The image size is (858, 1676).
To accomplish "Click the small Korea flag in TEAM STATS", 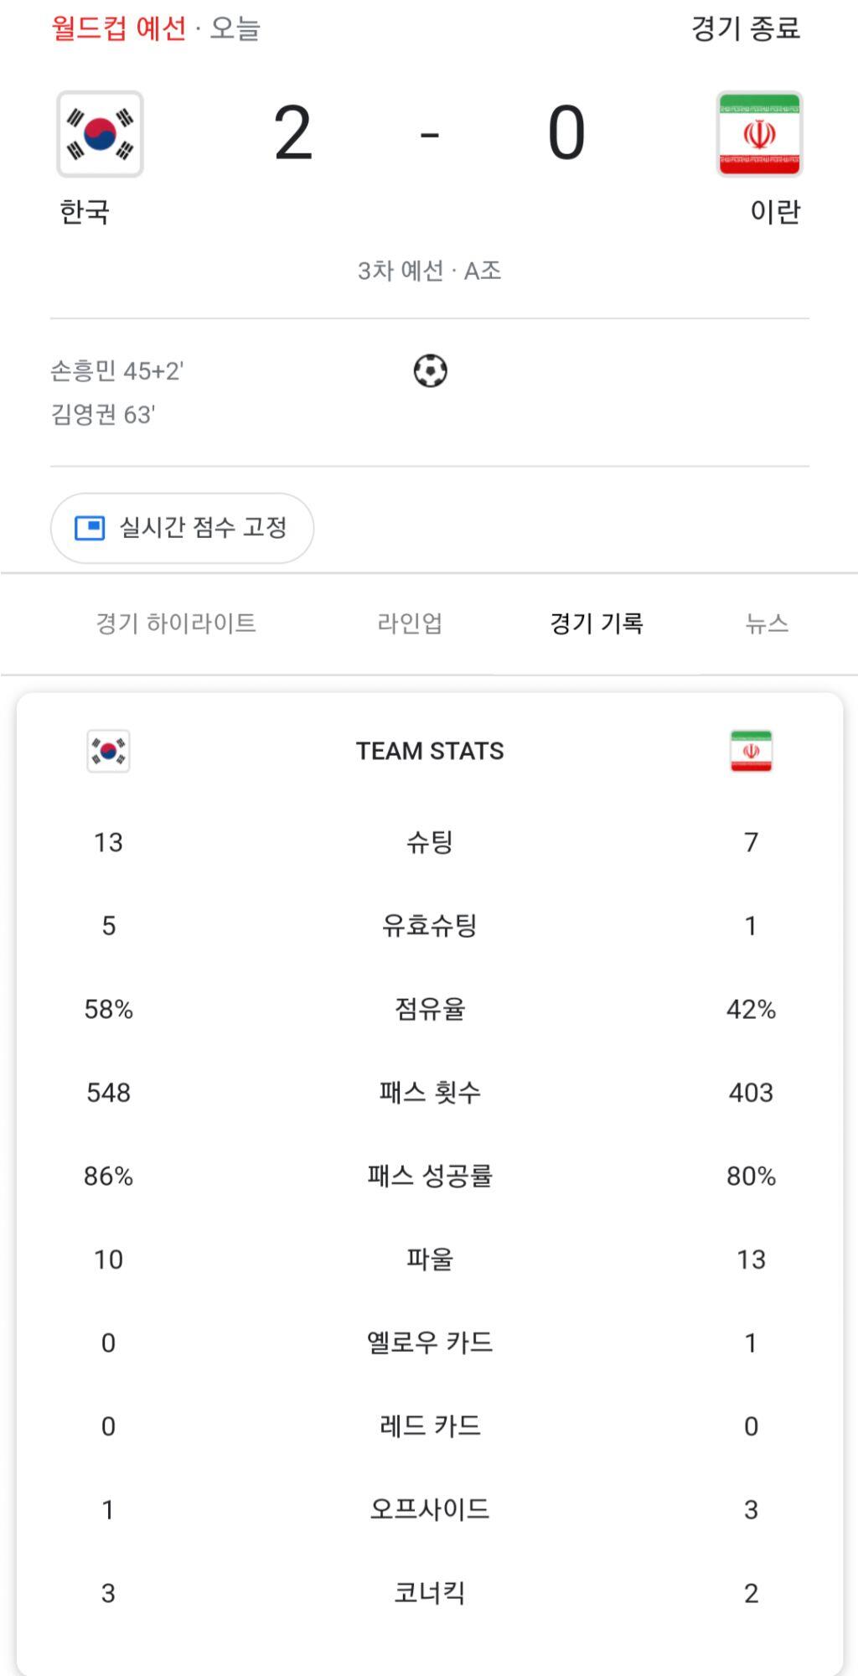I will (108, 751).
